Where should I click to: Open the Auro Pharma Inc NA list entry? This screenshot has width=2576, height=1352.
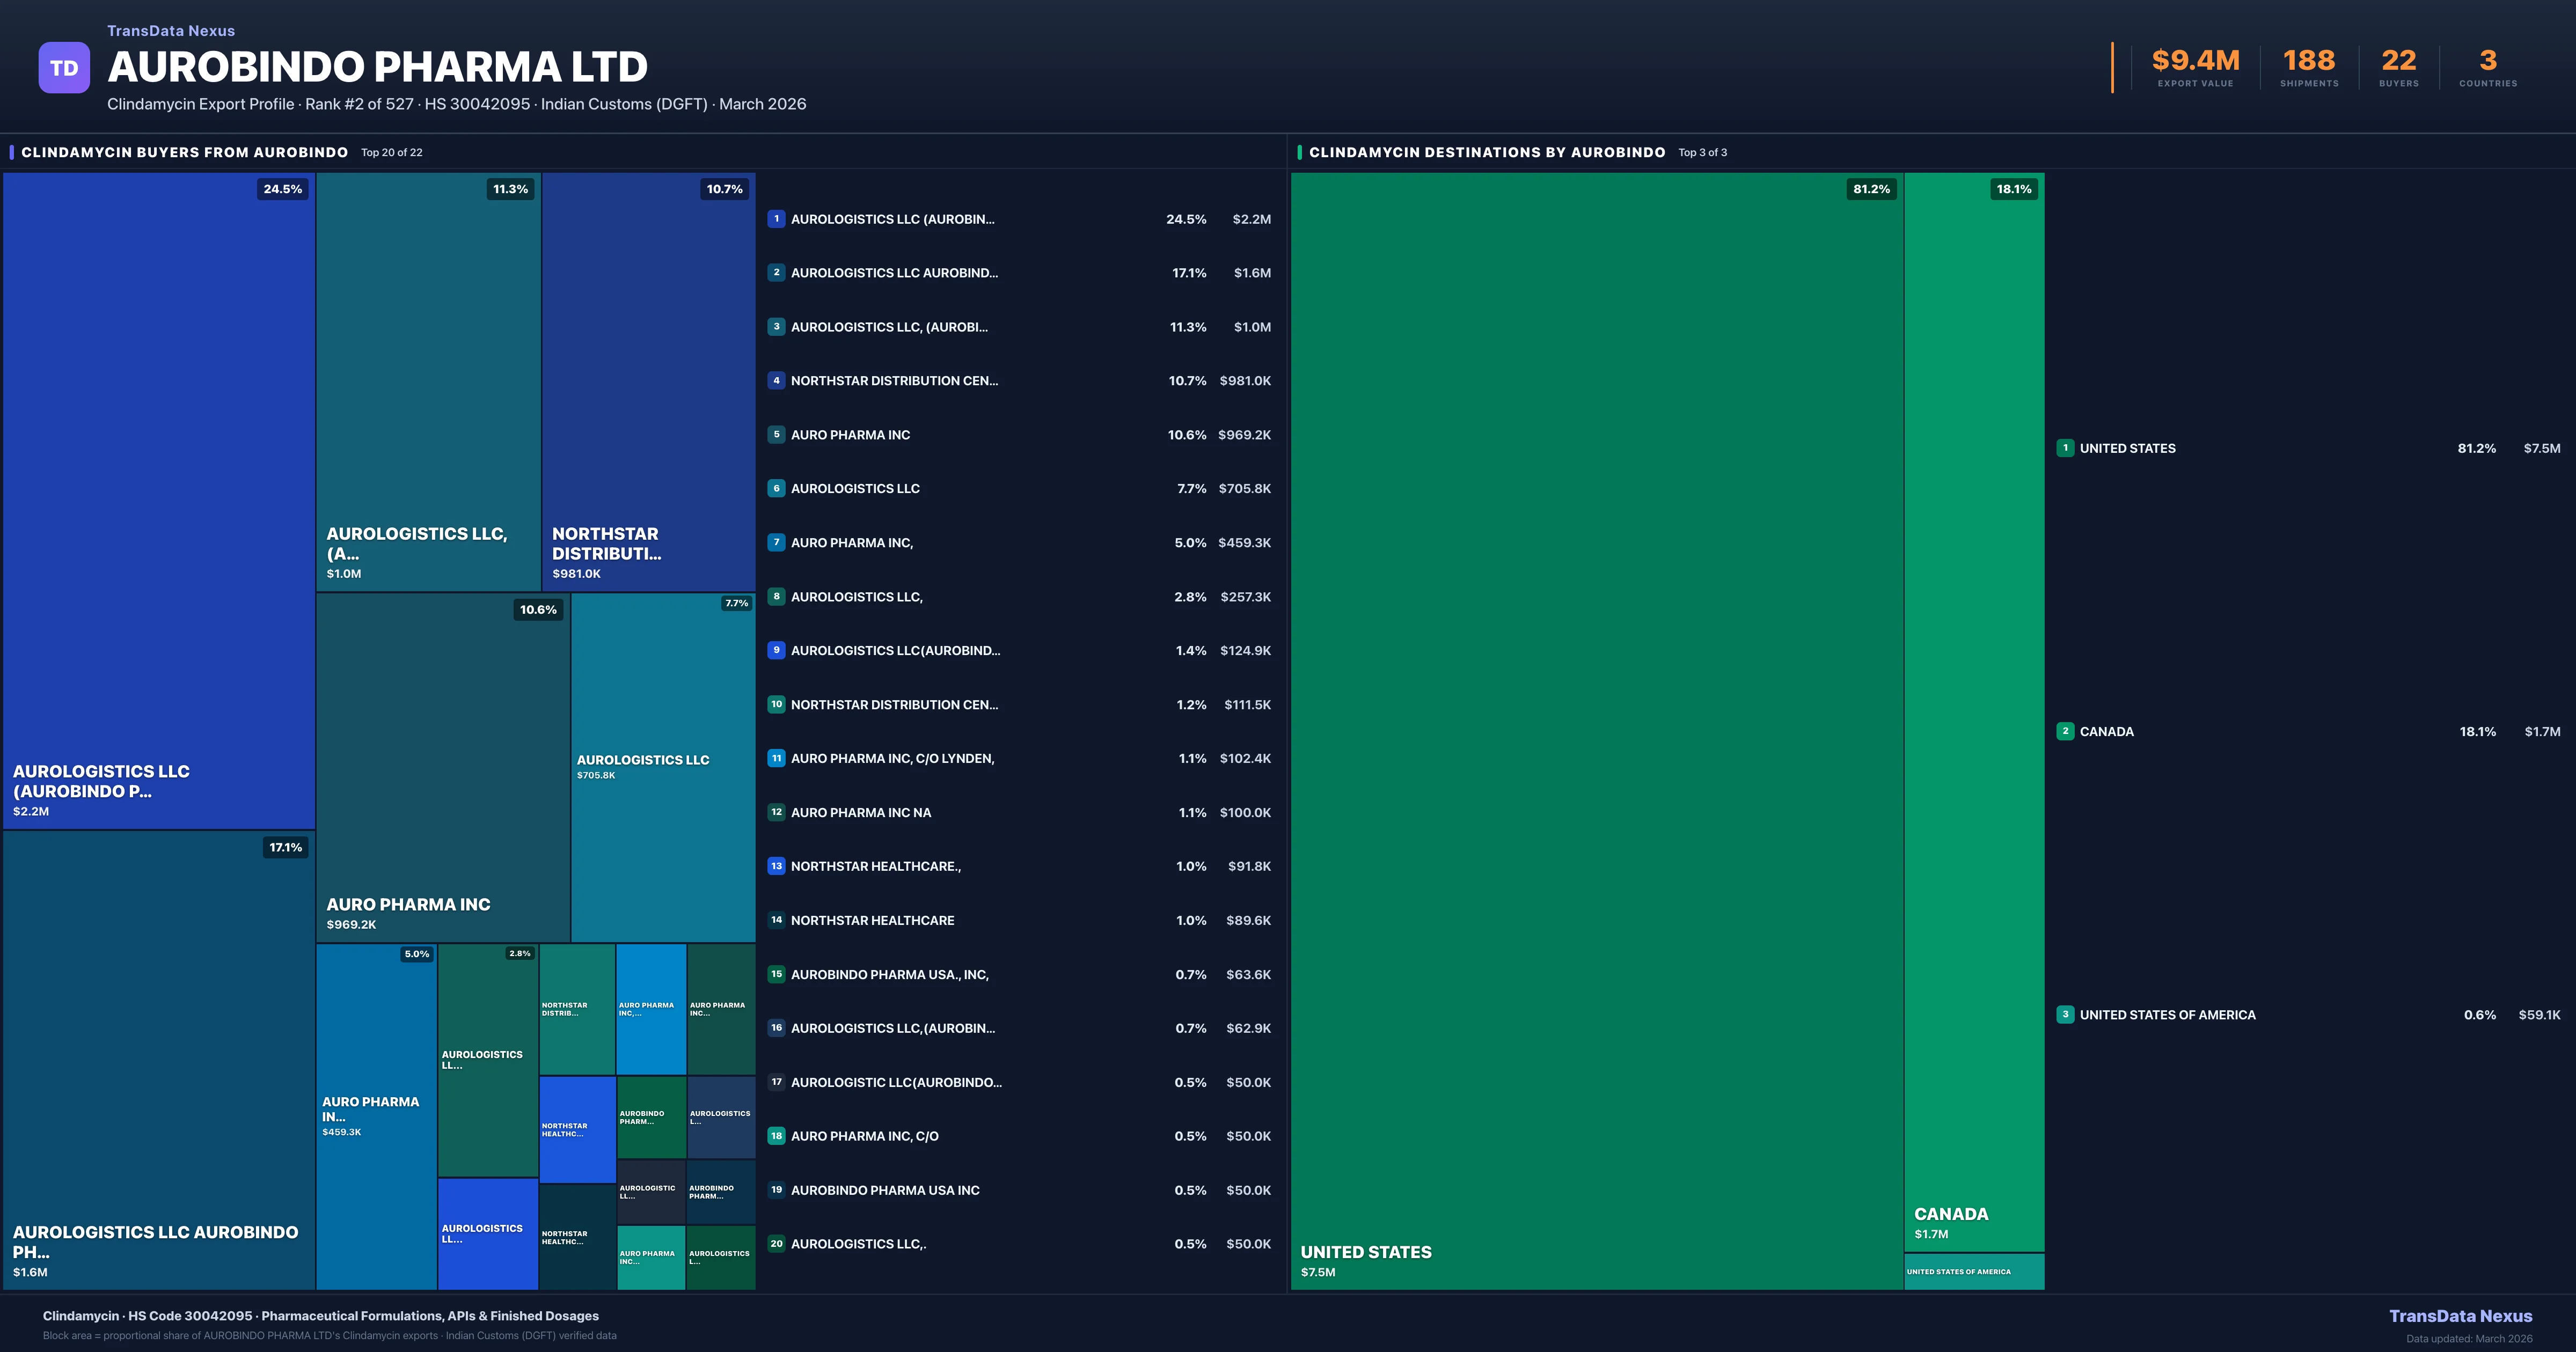[x=860, y=813]
